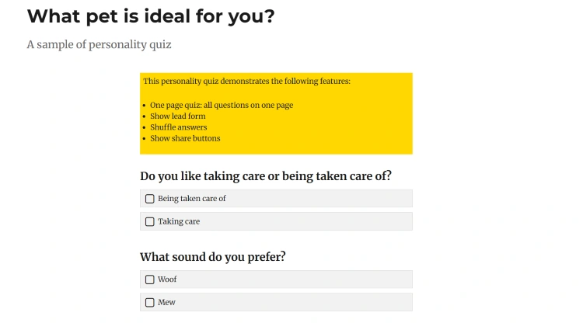Click the 'This personality quiz demonstrates' intro line
Screen dimensions: 583x323
click(247, 81)
